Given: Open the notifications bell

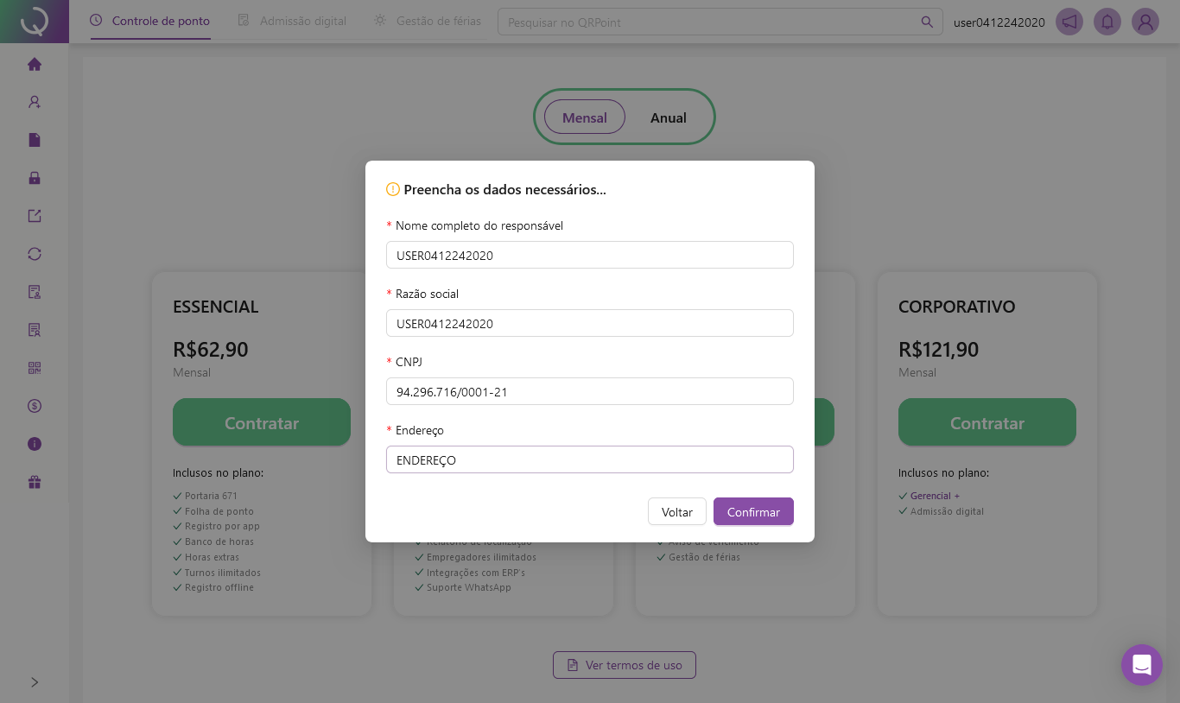Looking at the screenshot, I should [1107, 22].
